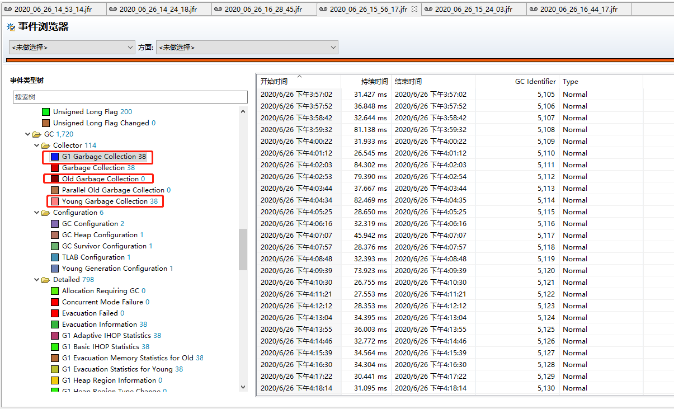Select the dark red Old Garbage Collection icon
This screenshot has width=674, height=409.
tap(55, 179)
